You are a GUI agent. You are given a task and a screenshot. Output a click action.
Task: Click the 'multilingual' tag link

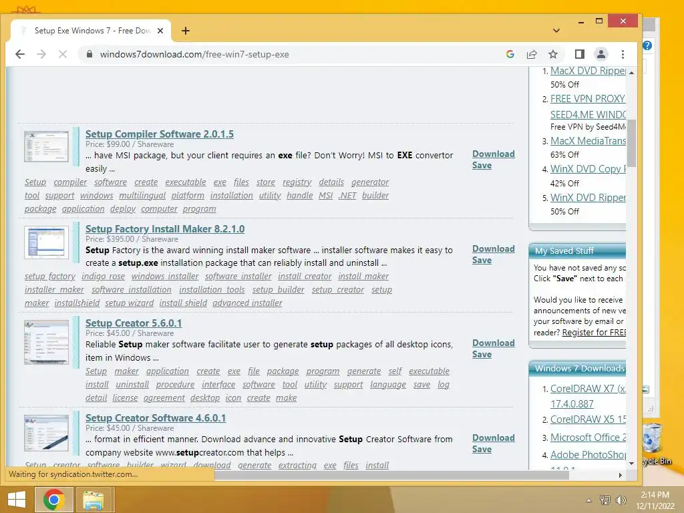pyautogui.click(x=142, y=196)
